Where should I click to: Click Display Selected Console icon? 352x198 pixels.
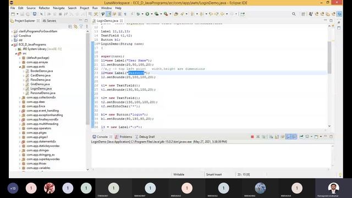[x=307, y=137]
